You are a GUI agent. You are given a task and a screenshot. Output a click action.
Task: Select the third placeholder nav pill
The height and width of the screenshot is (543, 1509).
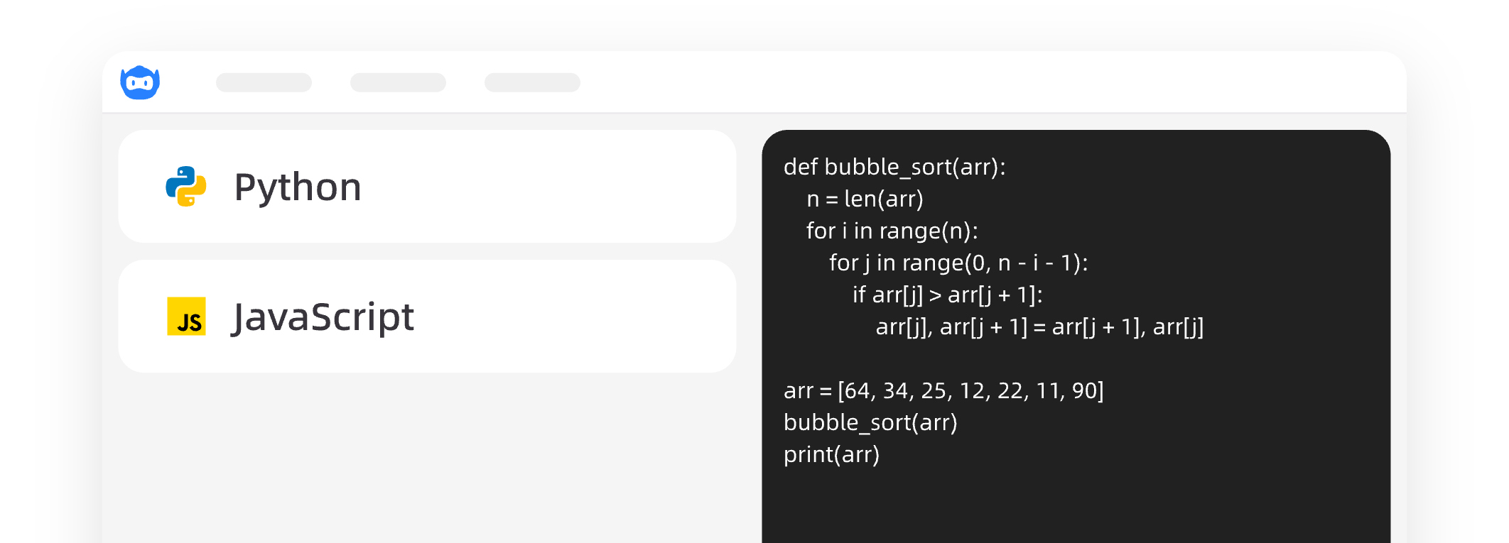click(532, 82)
